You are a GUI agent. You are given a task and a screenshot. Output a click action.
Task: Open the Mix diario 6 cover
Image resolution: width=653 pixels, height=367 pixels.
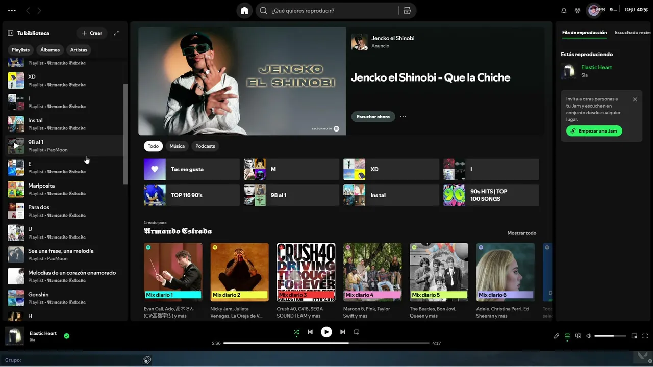pos(506,272)
